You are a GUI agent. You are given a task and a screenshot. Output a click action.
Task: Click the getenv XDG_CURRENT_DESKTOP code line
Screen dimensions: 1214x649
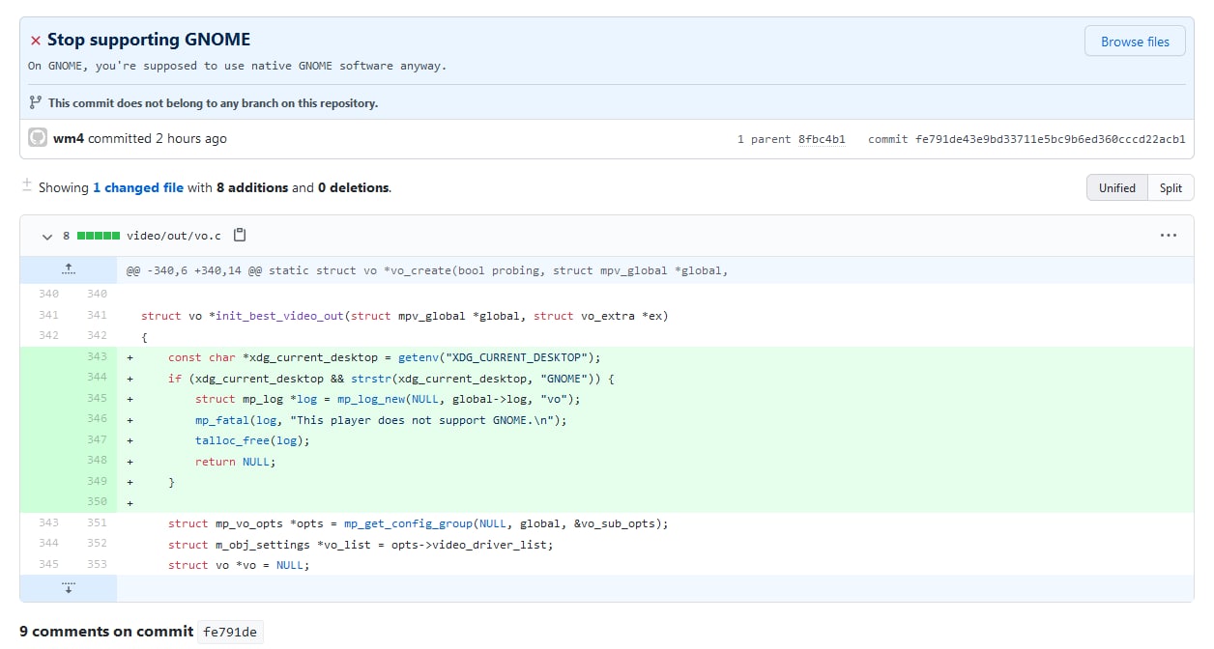385,357
